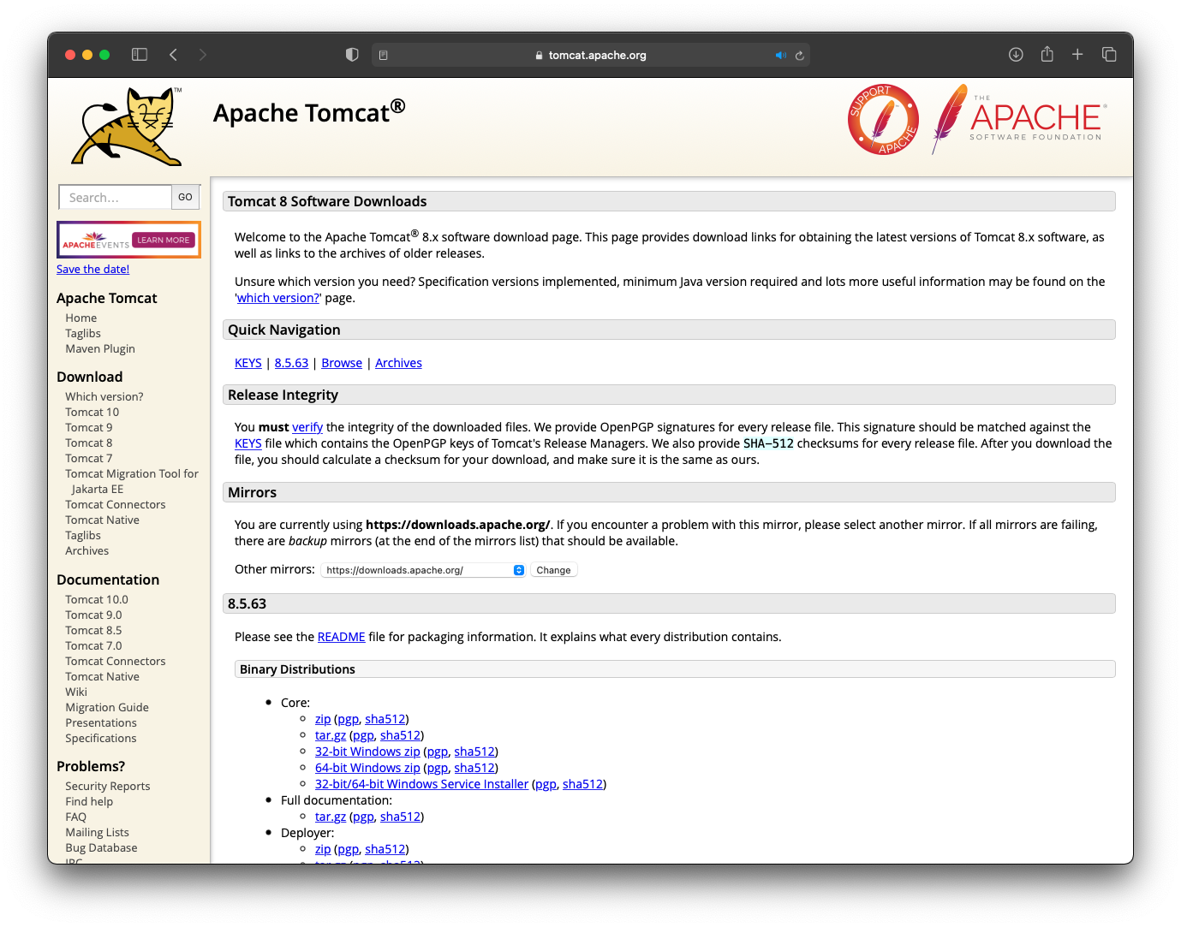This screenshot has width=1181, height=927.
Task: Open the Share icon in toolbar
Action: tap(1047, 54)
